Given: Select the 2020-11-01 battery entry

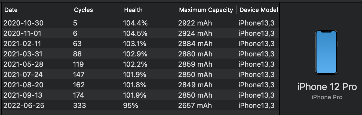Looking at the screenshot, I should (x=140, y=34).
